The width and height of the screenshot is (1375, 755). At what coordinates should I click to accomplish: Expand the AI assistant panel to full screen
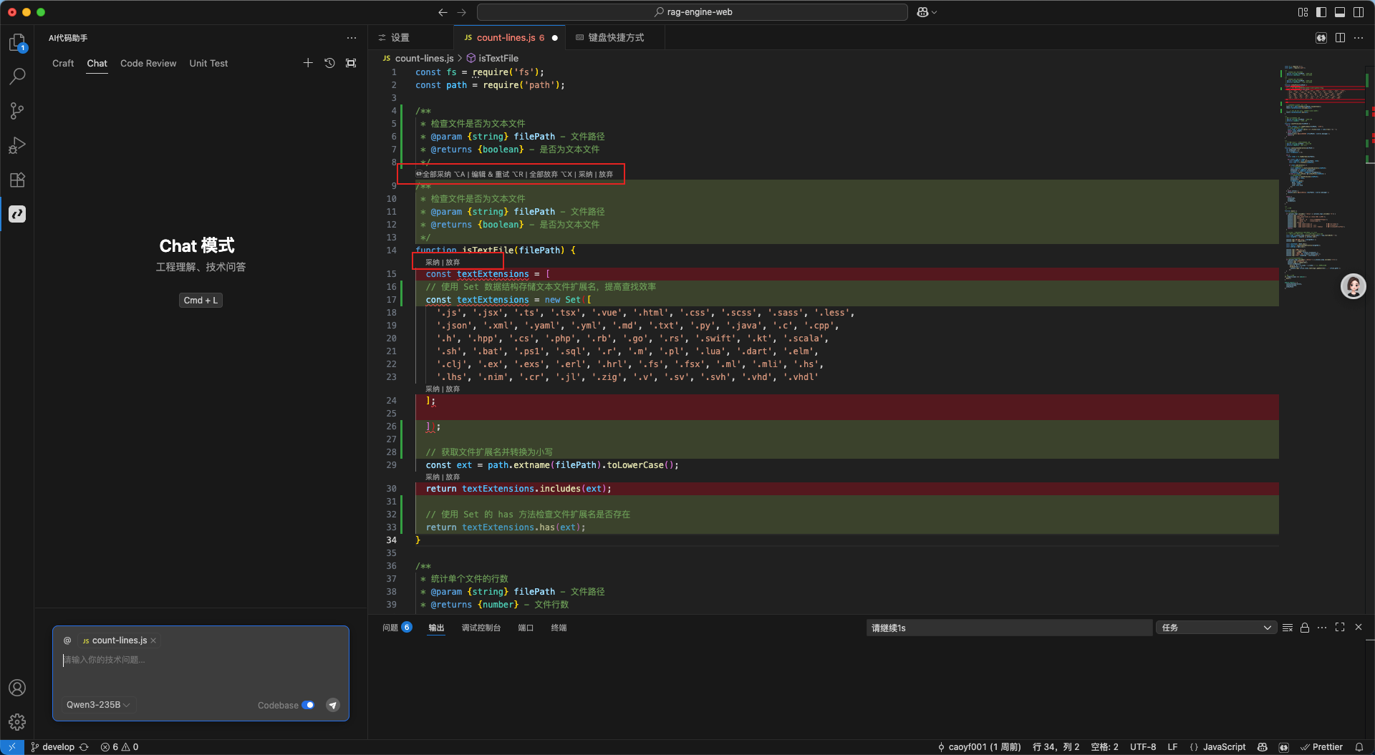pyautogui.click(x=351, y=63)
